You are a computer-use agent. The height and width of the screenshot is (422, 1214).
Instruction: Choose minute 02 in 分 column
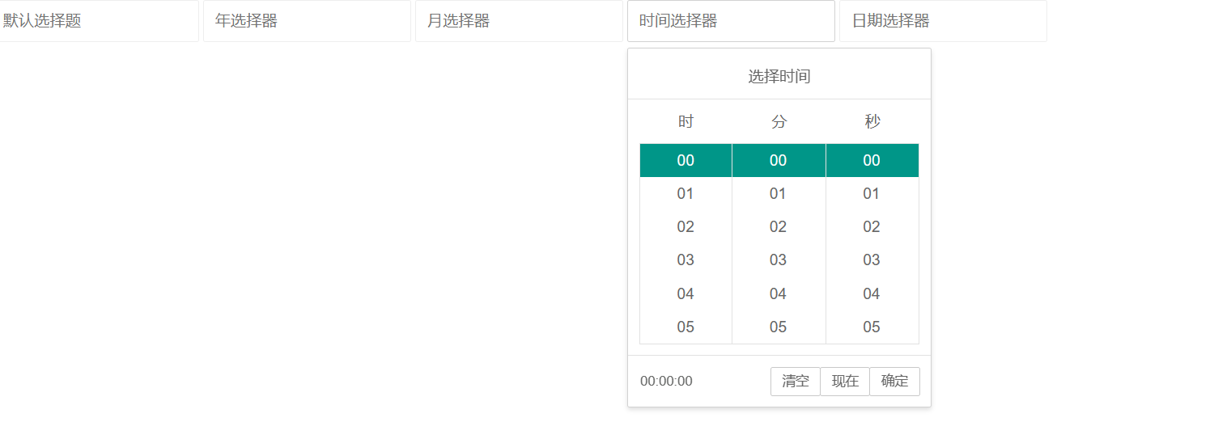[779, 227]
